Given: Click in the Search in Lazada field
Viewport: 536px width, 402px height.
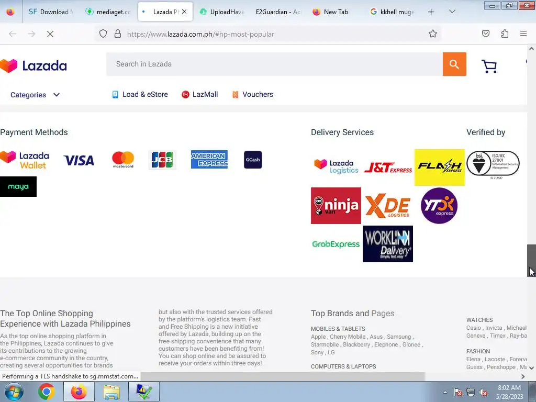Looking at the screenshot, I should click(x=274, y=64).
